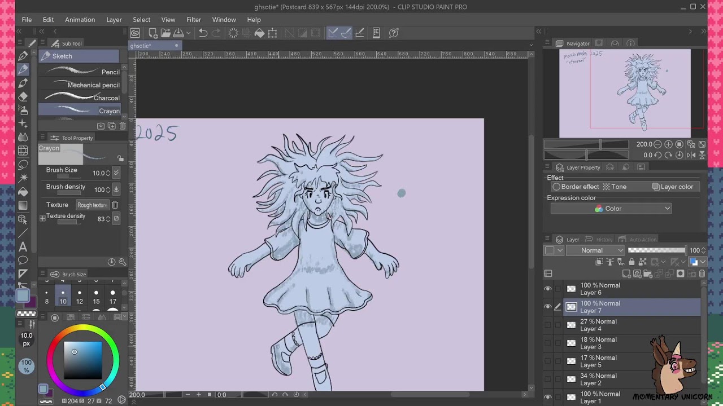Open the Layer menu
723x406 pixels.
[x=114, y=20]
